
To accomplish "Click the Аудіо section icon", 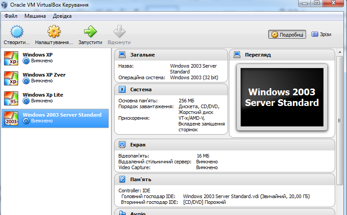I will point(122,213).
